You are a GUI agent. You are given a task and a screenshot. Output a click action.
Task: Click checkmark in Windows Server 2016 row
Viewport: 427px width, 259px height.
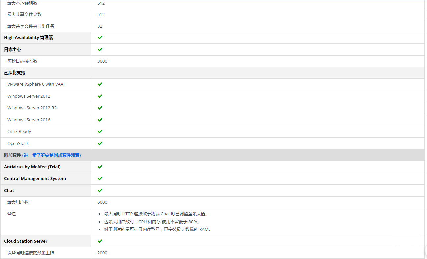[x=100, y=120]
